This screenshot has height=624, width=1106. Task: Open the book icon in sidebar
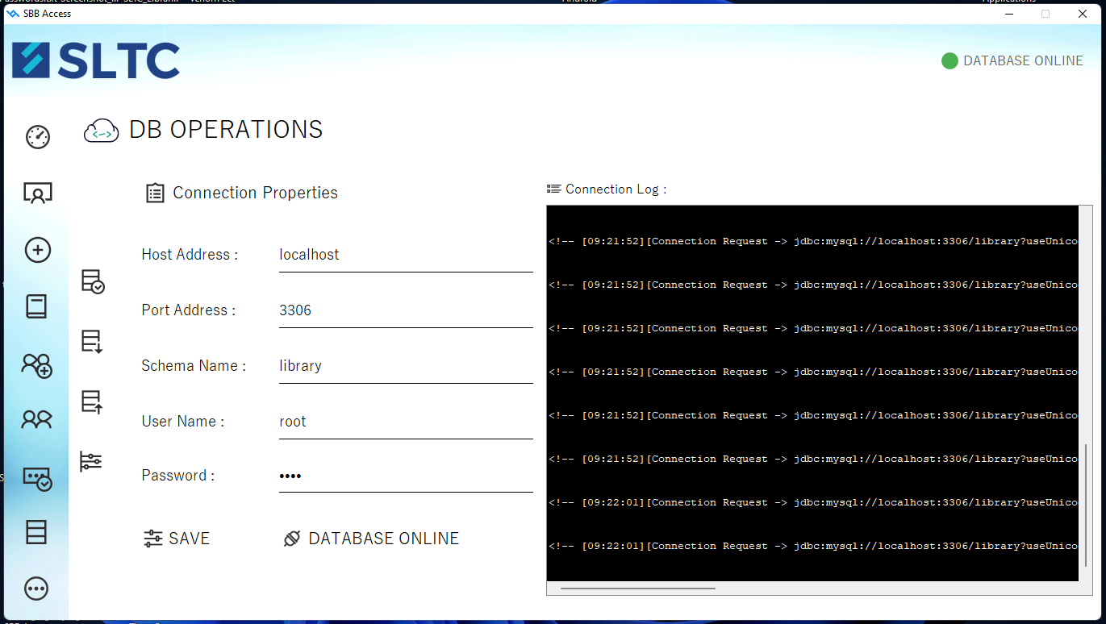[37, 306]
